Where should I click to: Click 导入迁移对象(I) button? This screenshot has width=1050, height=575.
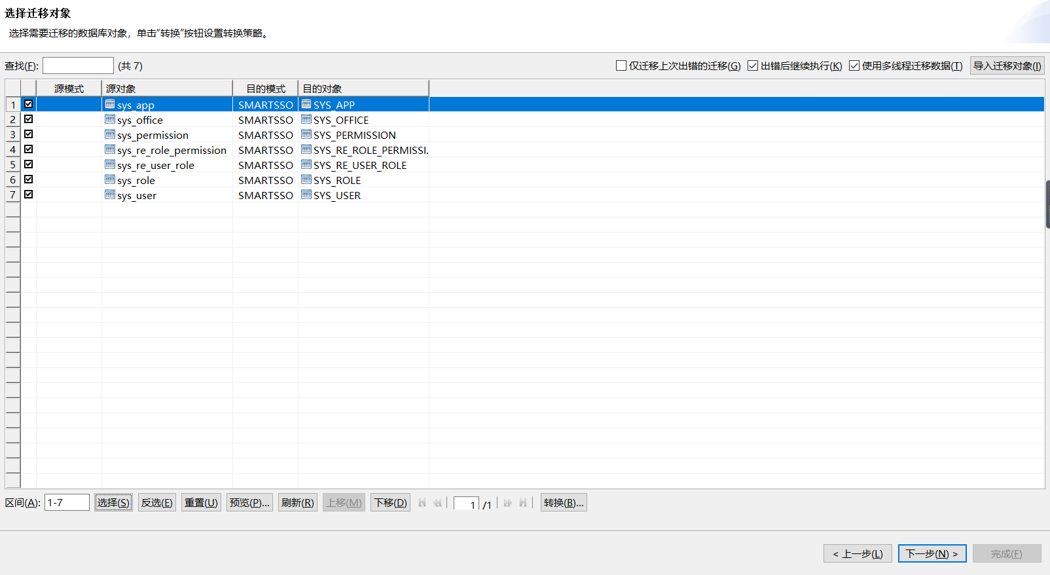pyautogui.click(x=1007, y=65)
